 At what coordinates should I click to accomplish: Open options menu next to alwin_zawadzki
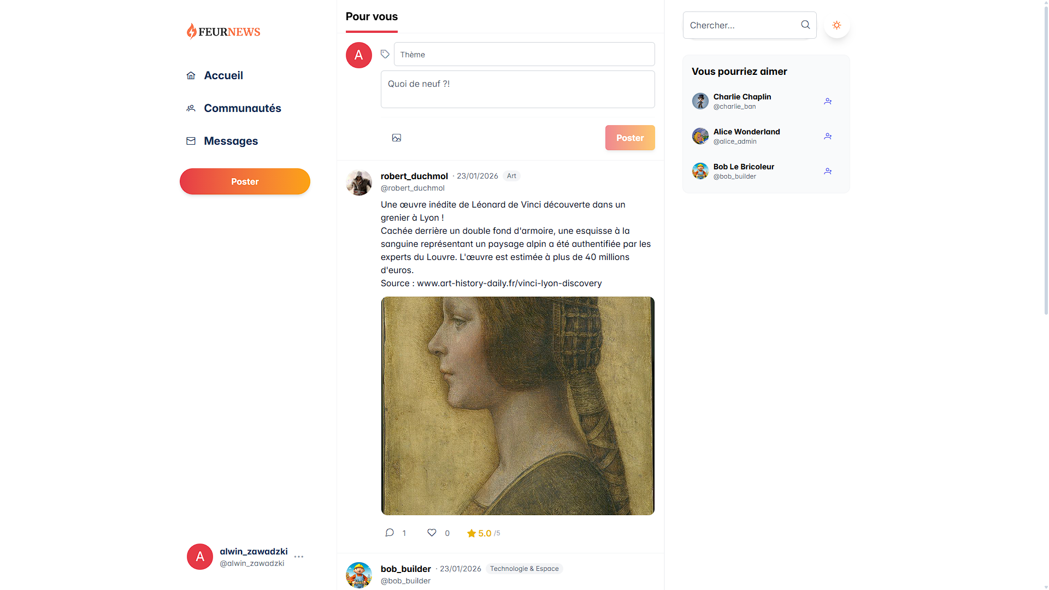coord(299,556)
